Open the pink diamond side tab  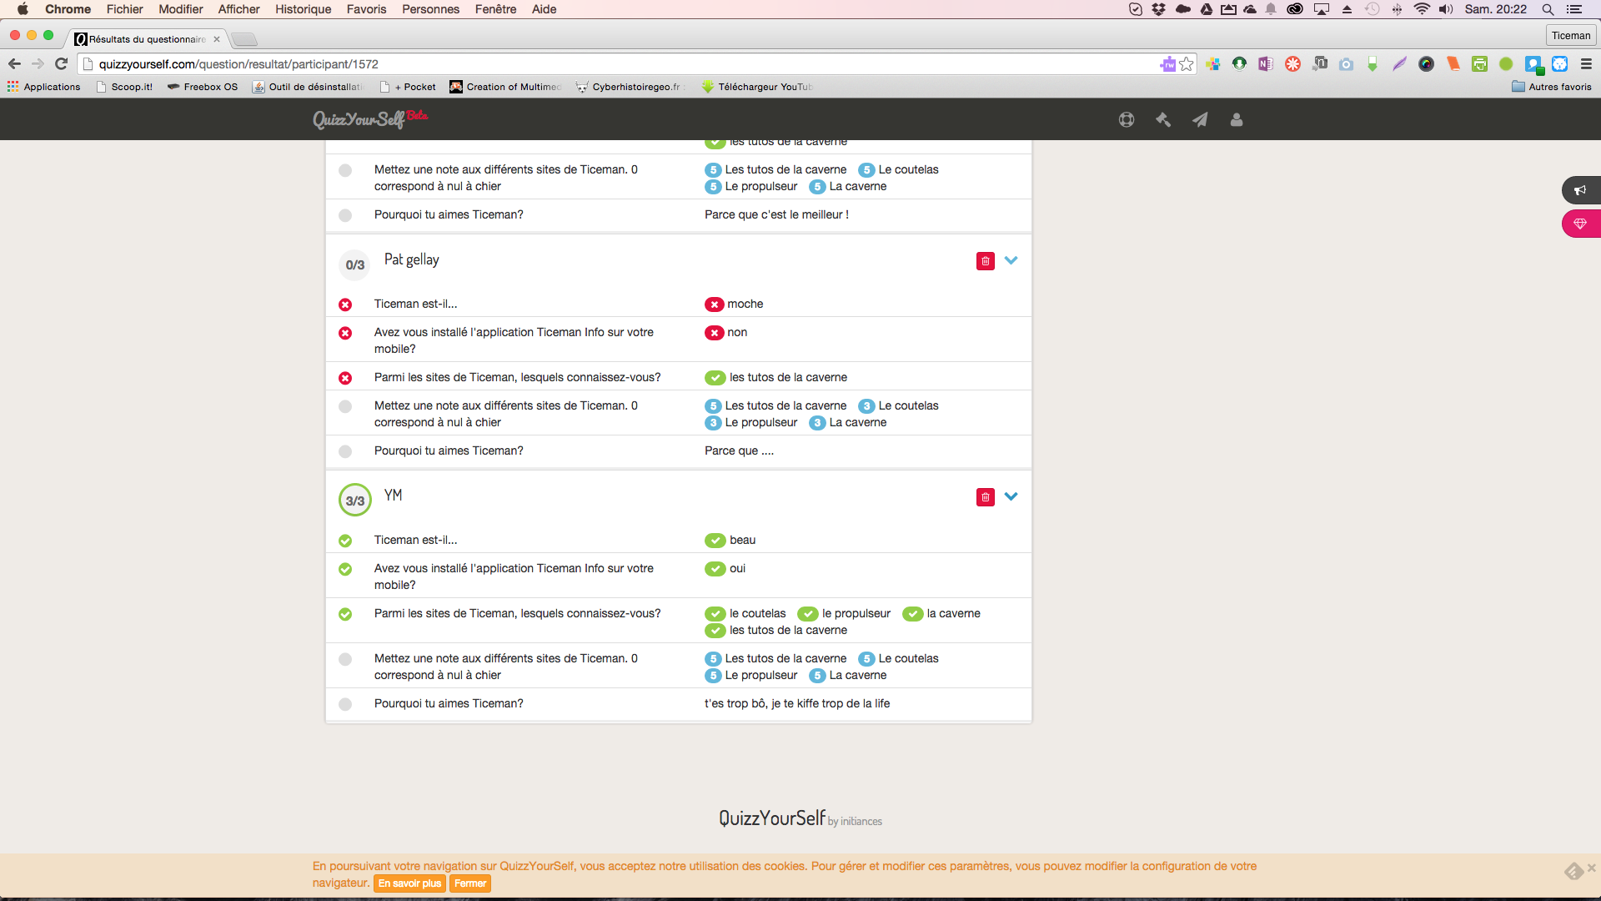[1580, 224]
